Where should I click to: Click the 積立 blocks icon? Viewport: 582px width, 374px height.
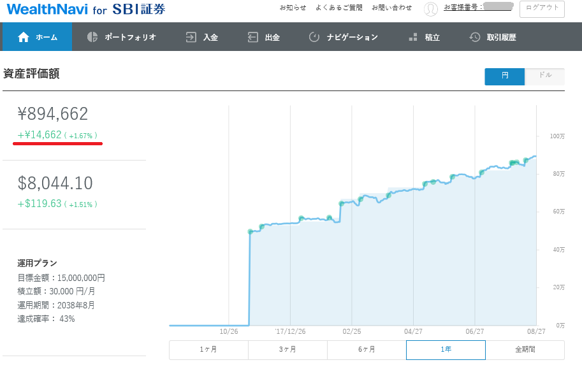point(412,37)
